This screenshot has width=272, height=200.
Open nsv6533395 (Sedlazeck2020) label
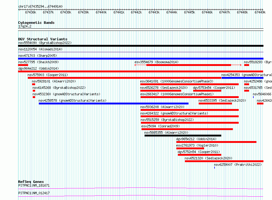222,100
